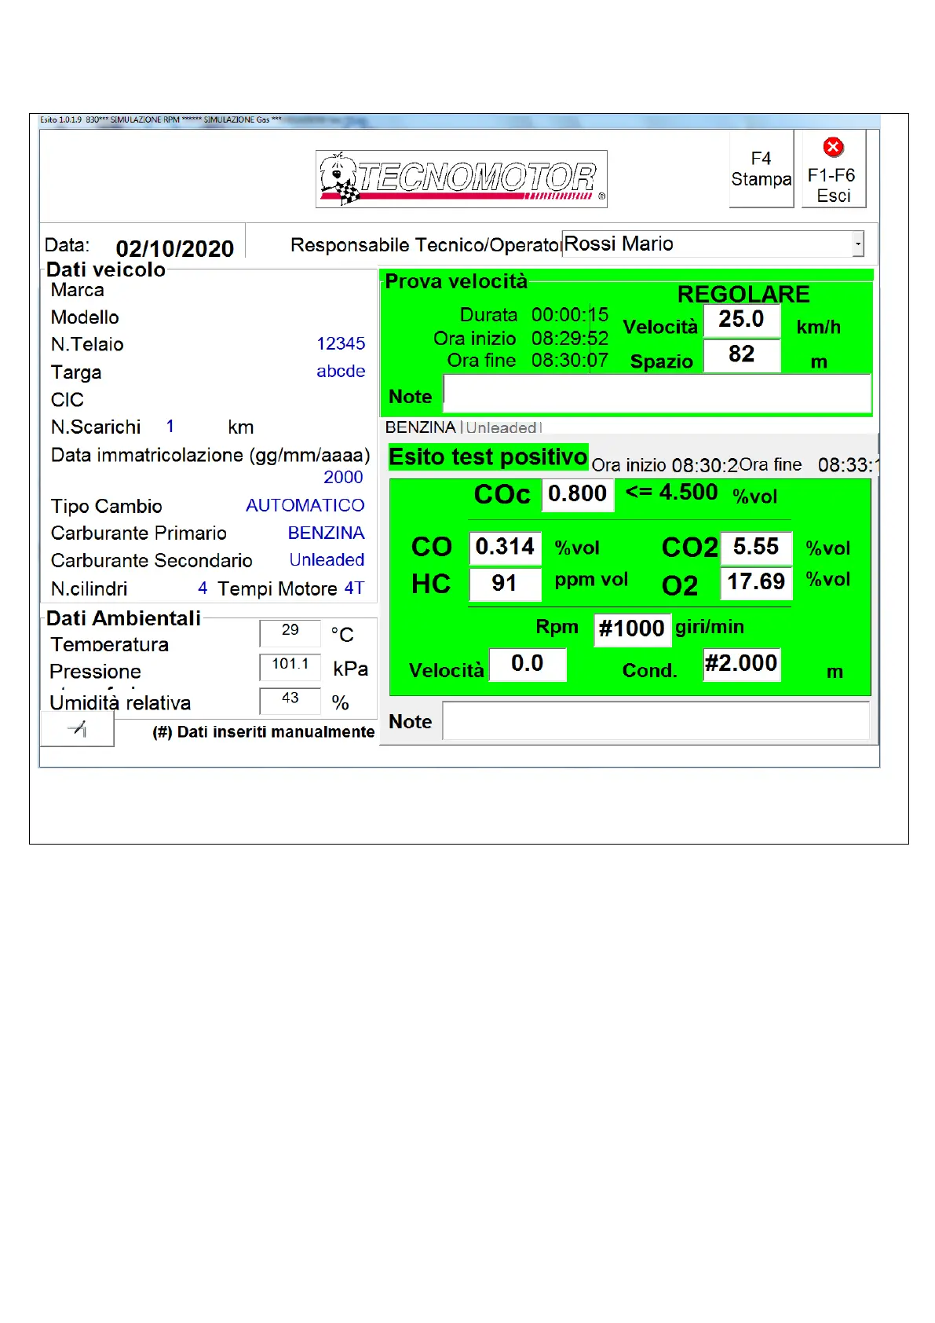Click the Pressione field showing 101.1
The image size is (935, 1323).
[290, 667]
